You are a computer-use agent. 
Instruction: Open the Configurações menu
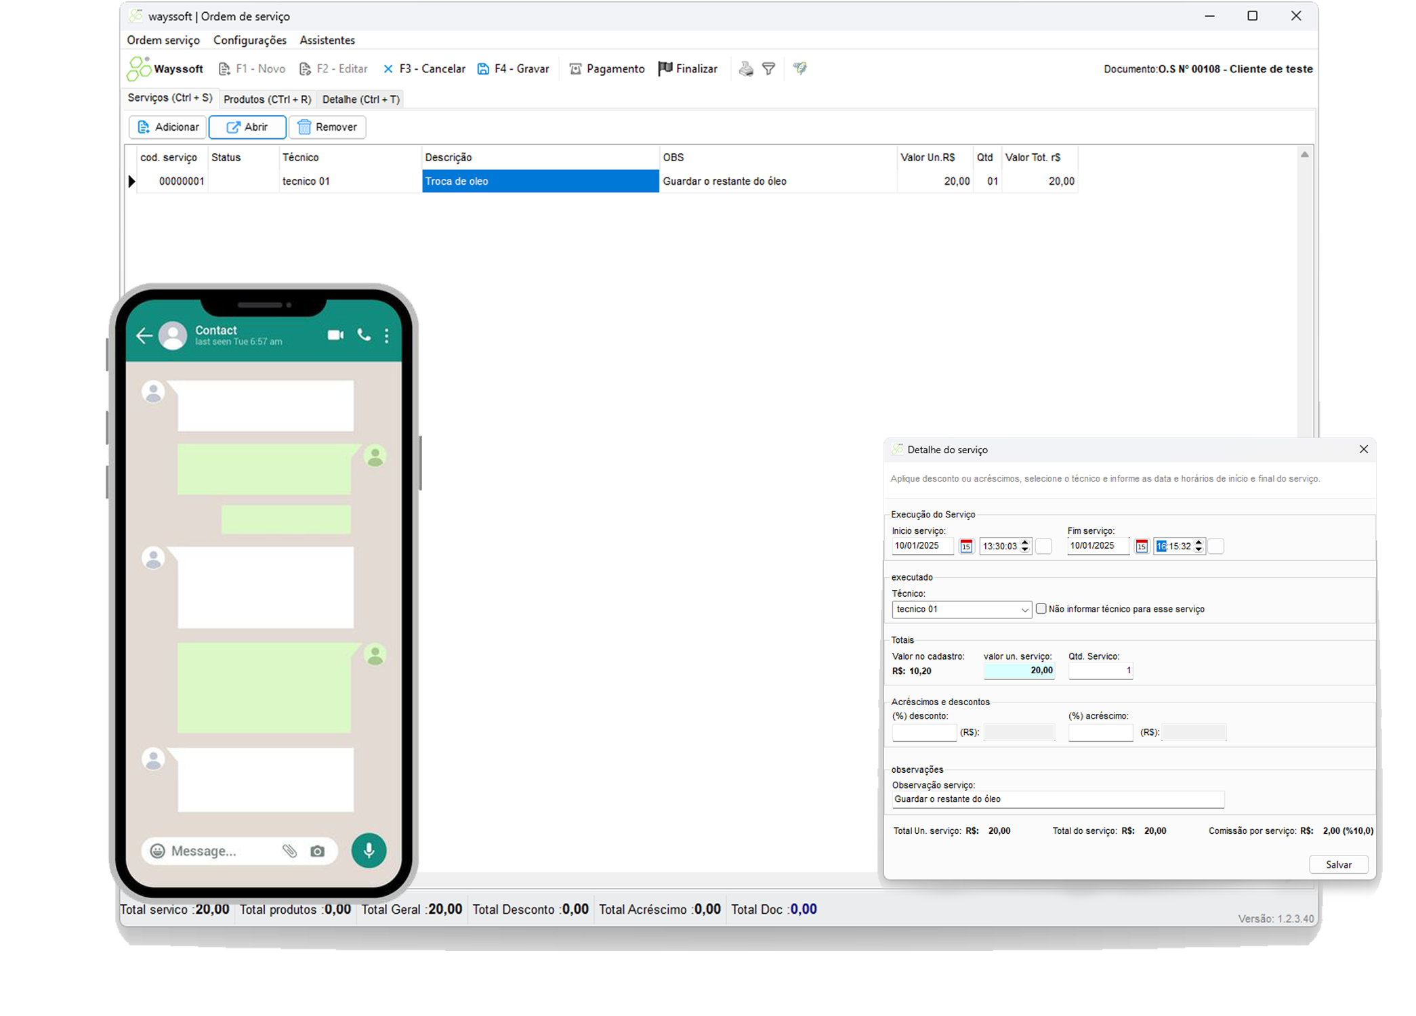coord(250,40)
